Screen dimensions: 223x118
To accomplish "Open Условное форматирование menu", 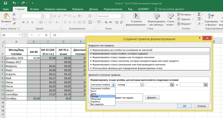I will 136,20.
